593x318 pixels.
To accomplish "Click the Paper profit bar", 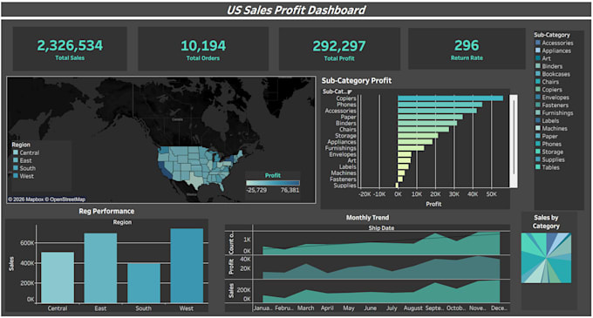I will tap(430, 117).
